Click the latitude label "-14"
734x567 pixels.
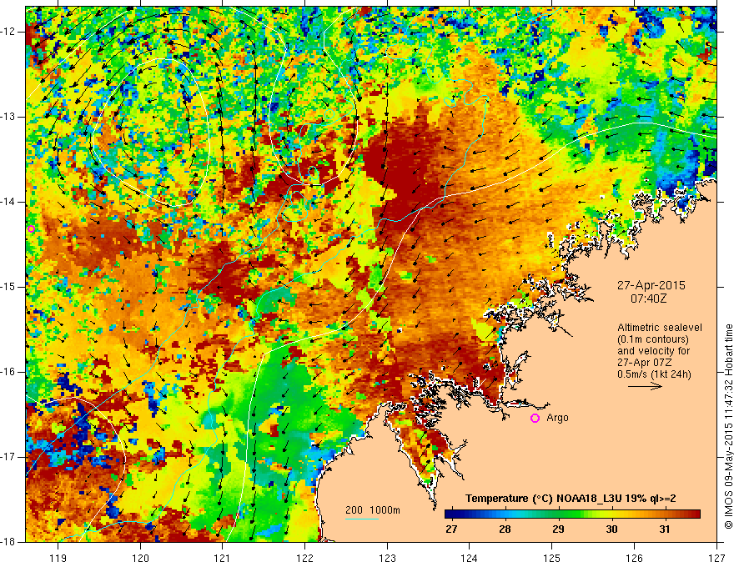pos(8,202)
